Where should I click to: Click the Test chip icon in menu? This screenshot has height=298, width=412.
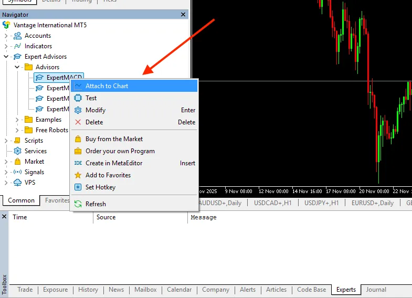(78, 98)
